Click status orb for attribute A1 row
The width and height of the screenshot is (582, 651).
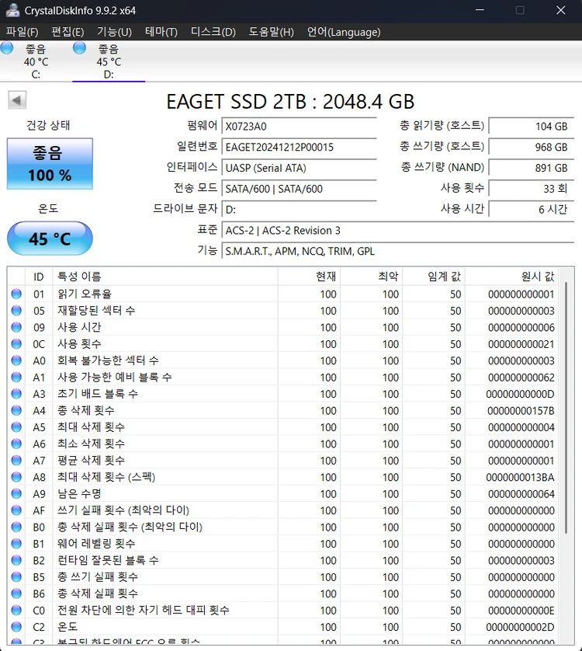[16, 377]
